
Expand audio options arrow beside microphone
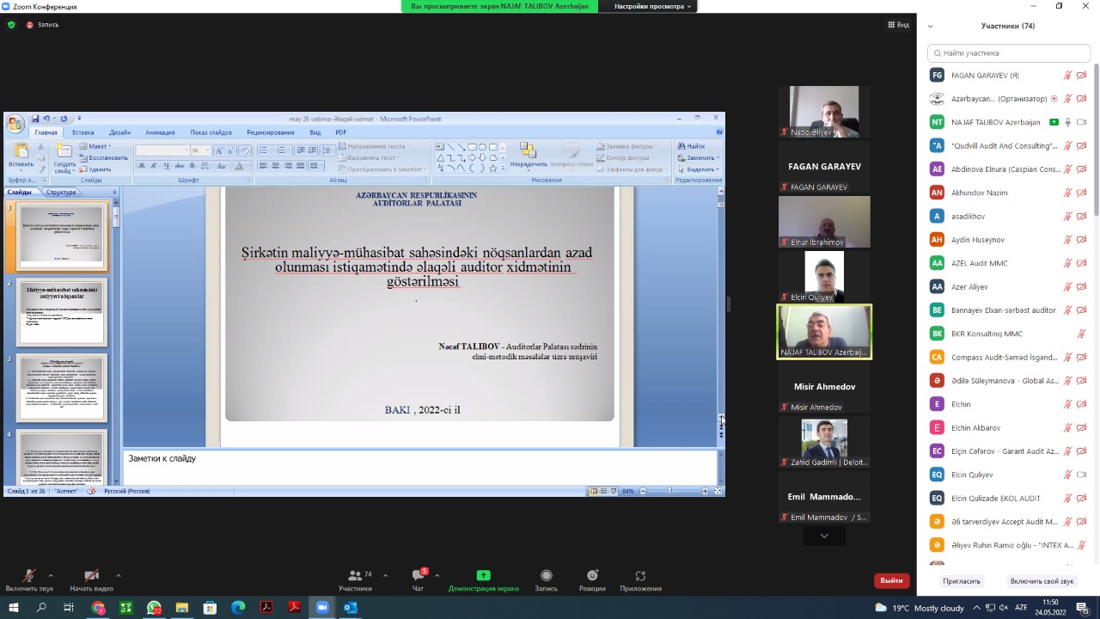[x=51, y=575]
